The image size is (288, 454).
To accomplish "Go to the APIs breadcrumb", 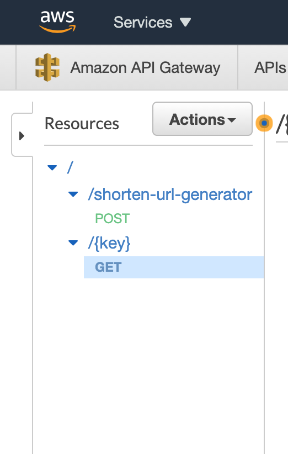I will [x=270, y=68].
